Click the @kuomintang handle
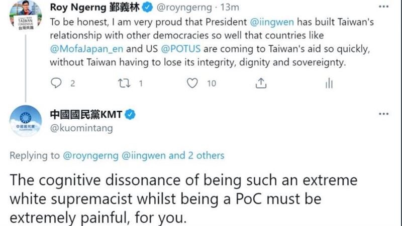 (x=81, y=128)
